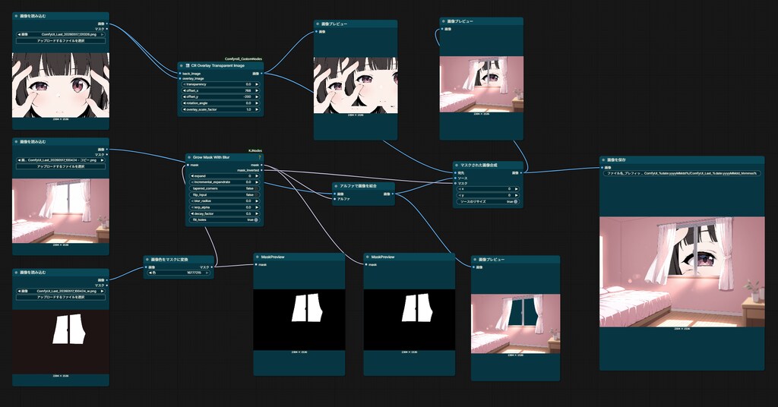Click アップロードするファイルを選択 under 100424_w.png
778x407 pixels.
point(61,297)
